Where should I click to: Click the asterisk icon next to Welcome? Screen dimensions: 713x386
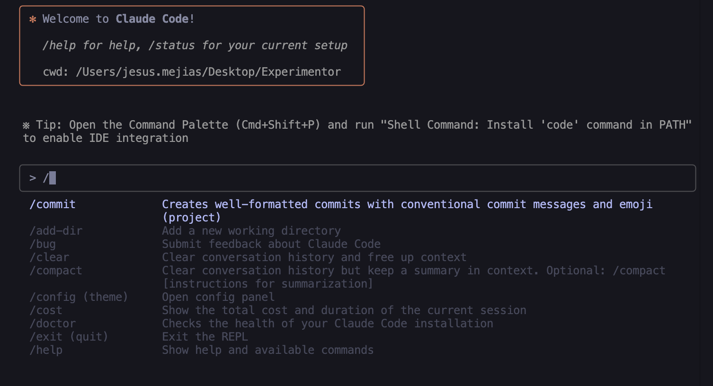pyautogui.click(x=32, y=19)
